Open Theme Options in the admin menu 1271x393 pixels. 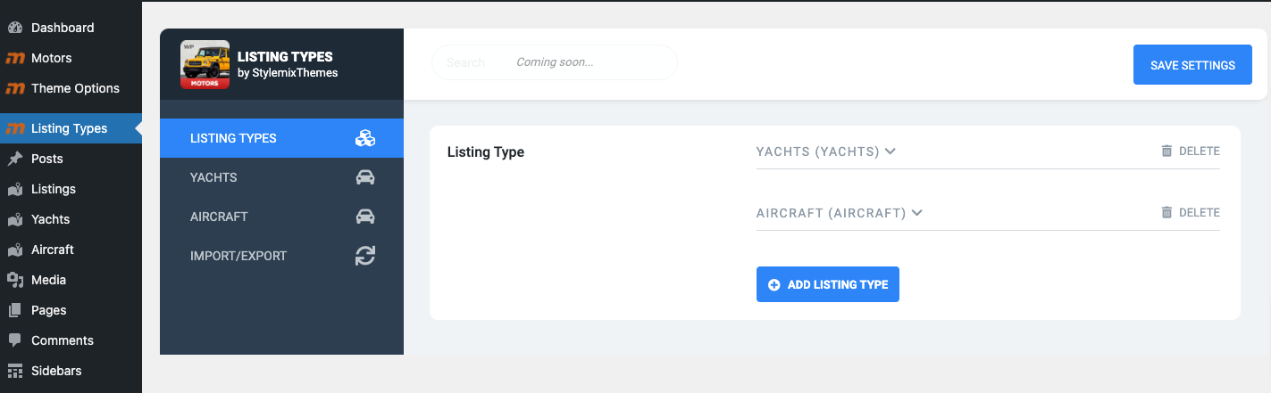(75, 88)
